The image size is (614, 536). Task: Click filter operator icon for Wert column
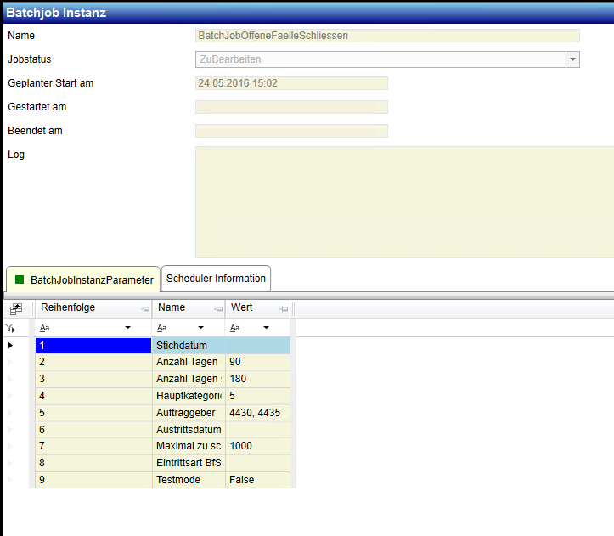coord(235,328)
